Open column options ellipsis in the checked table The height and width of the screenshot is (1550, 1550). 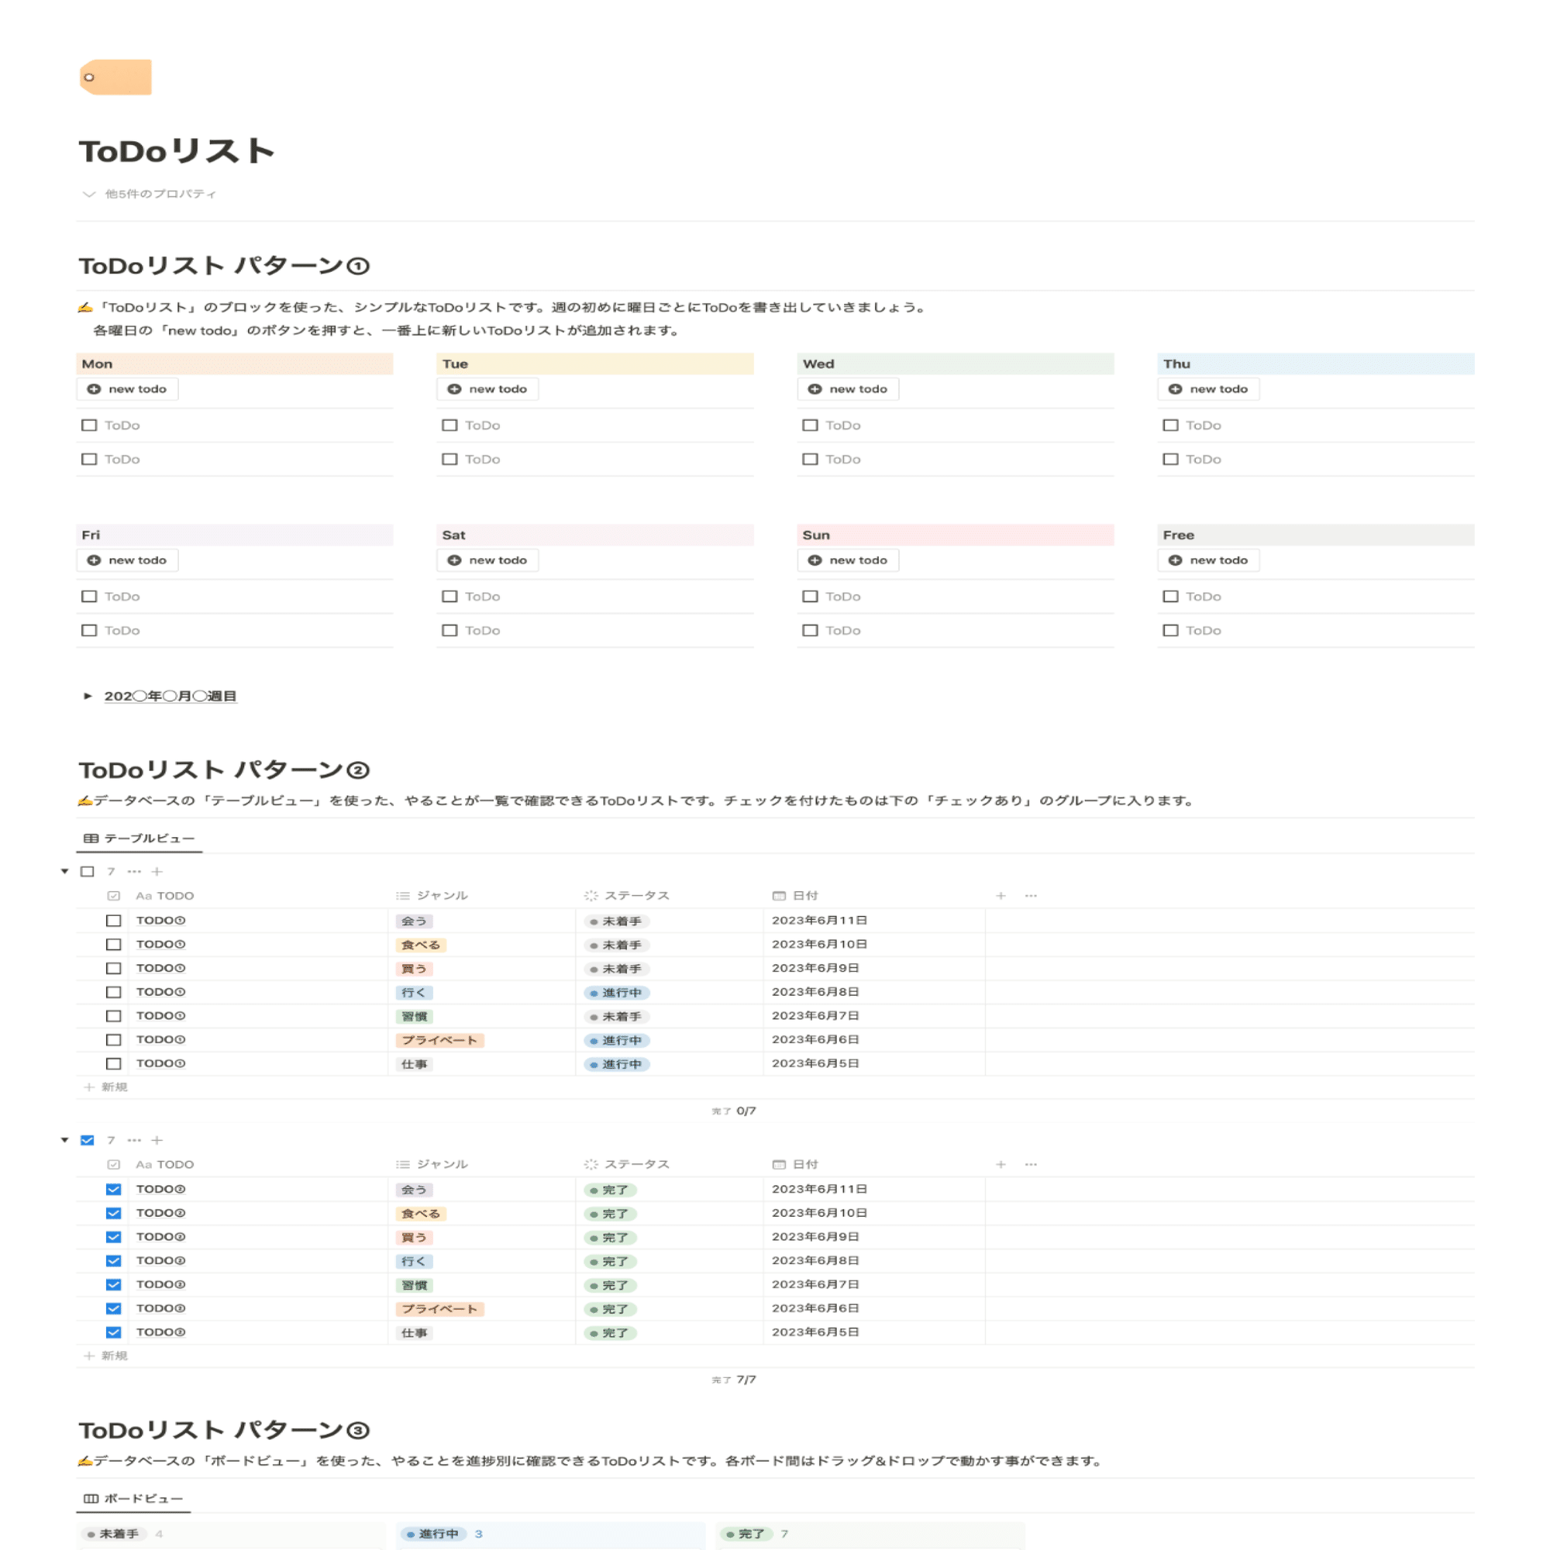point(1031,1164)
